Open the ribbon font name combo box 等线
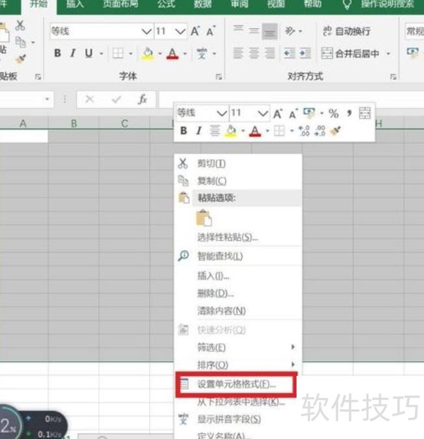Screen dimensions: 424x439 coord(101,31)
